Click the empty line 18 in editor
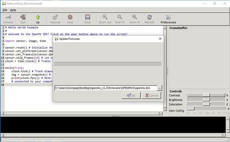 [x=29, y=85]
